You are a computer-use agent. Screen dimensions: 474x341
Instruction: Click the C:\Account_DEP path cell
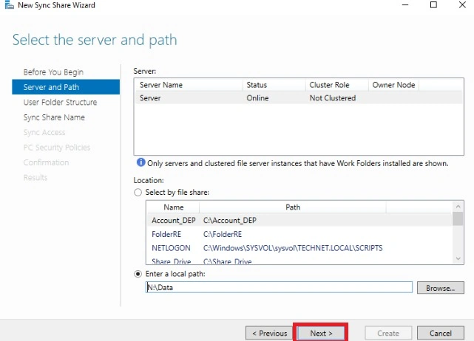[x=230, y=220]
